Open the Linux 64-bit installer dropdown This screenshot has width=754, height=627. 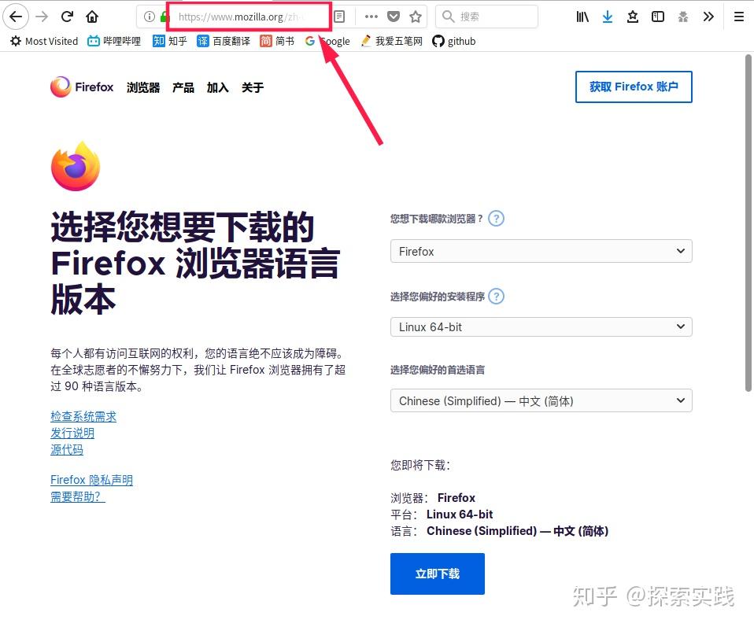[x=541, y=327]
